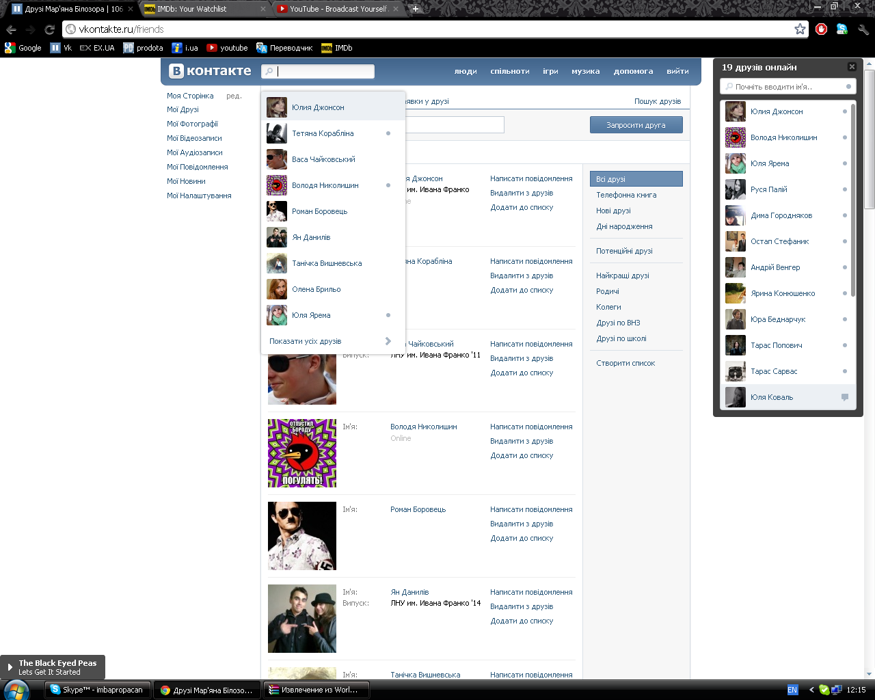Open Мої Повідомлення in the sidebar
The width and height of the screenshot is (875, 700).
point(198,167)
